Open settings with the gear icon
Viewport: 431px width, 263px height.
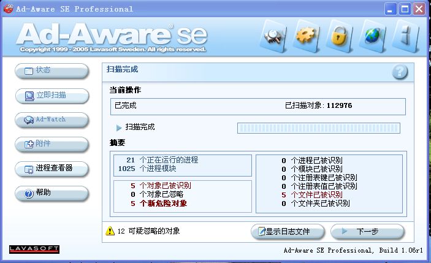pyautogui.click(x=306, y=36)
